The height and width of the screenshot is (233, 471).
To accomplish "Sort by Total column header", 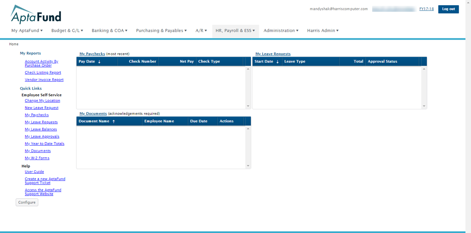I will (x=352, y=61).
